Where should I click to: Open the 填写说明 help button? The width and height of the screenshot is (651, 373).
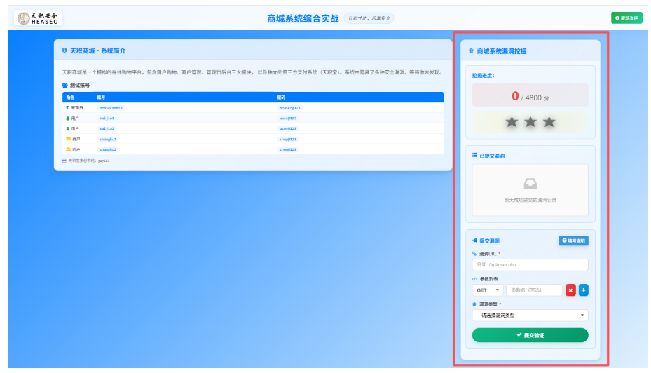click(x=573, y=240)
